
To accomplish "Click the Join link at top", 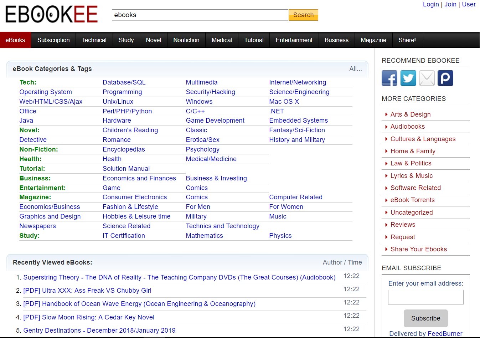I will pos(450,4).
